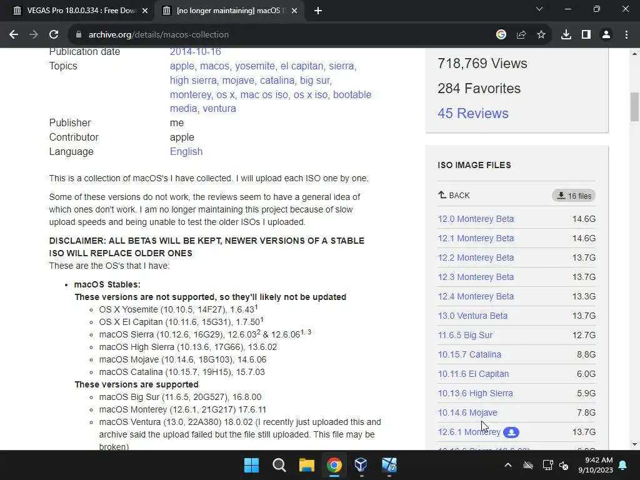Bookmark this page with the star icon
640x480 pixels.
[541, 35]
